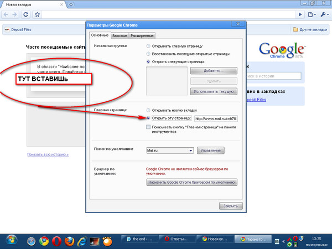Screen dimensions: 332x249
Task: Launch Safari from the taskbar
Action: pos(31,241)
